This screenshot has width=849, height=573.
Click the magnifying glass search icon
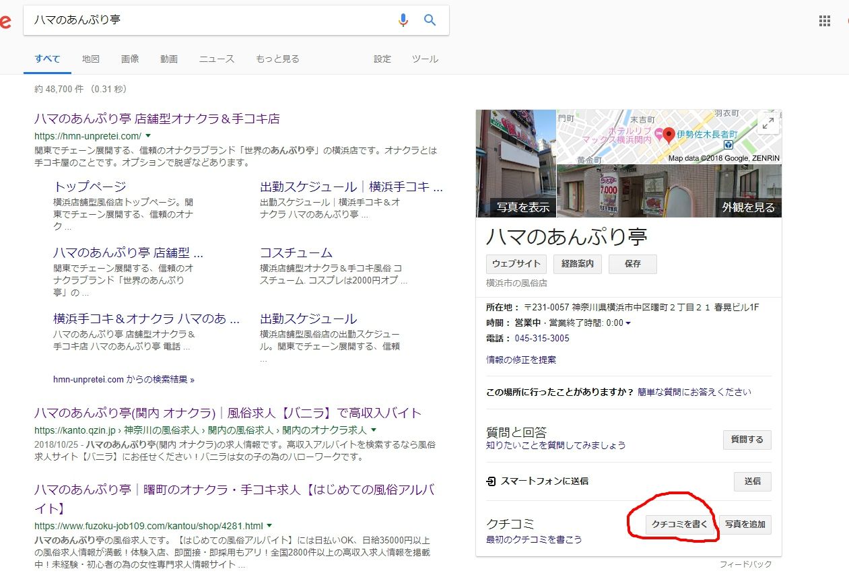click(x=430, y=20)
